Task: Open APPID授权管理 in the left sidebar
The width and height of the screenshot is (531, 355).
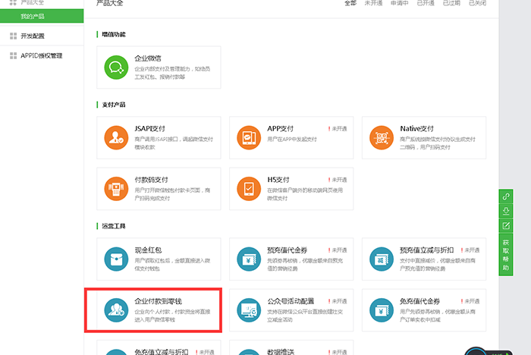Action: pyautogui.click(x=42, y=55)
